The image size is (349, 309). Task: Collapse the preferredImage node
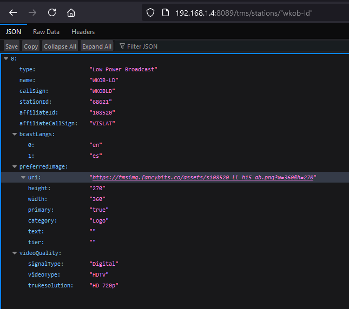click(x=15, y=166)
